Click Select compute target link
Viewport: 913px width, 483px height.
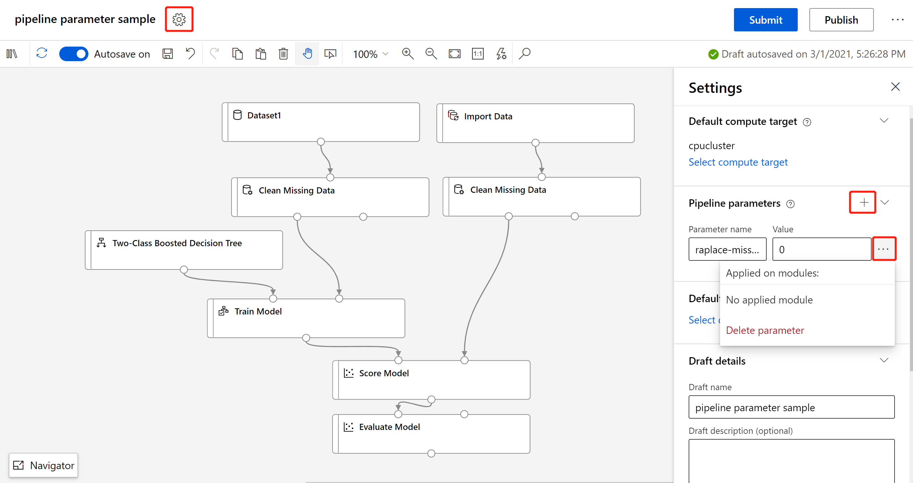[x=738, y=162]
